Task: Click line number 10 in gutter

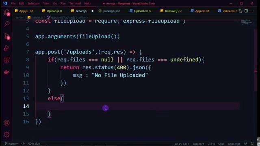Action: click(26, 75)
